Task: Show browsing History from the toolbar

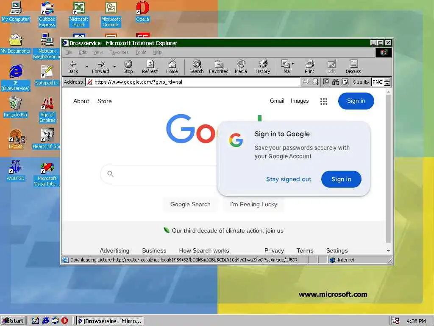Action: 263,67
